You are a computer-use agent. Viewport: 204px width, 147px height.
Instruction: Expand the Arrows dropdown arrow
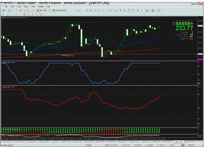(x=43, y=14)
